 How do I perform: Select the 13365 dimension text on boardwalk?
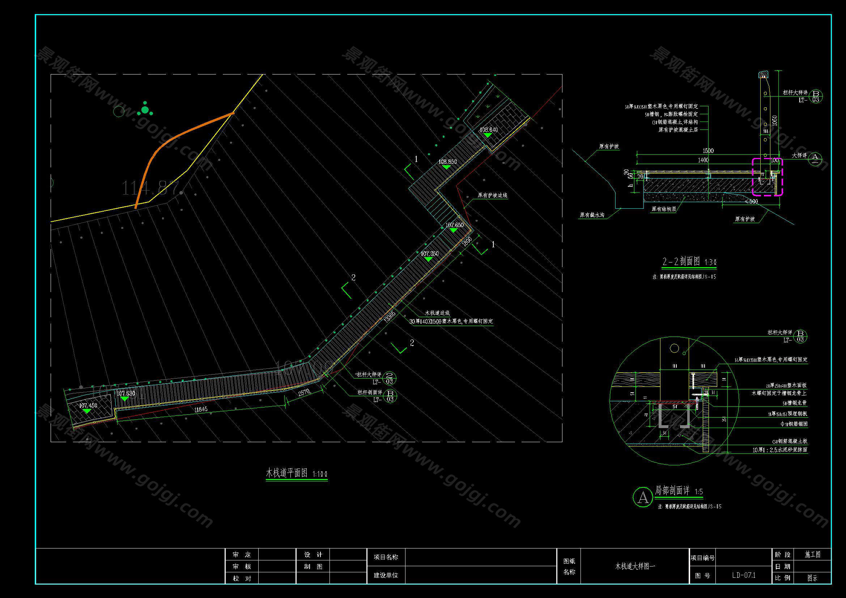click(390, 317)
